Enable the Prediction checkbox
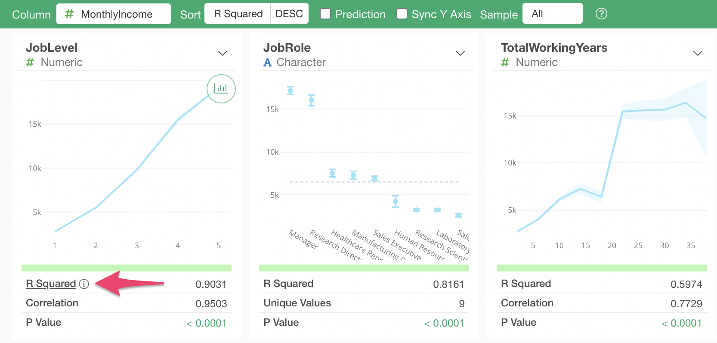 (x=326, y=14)
